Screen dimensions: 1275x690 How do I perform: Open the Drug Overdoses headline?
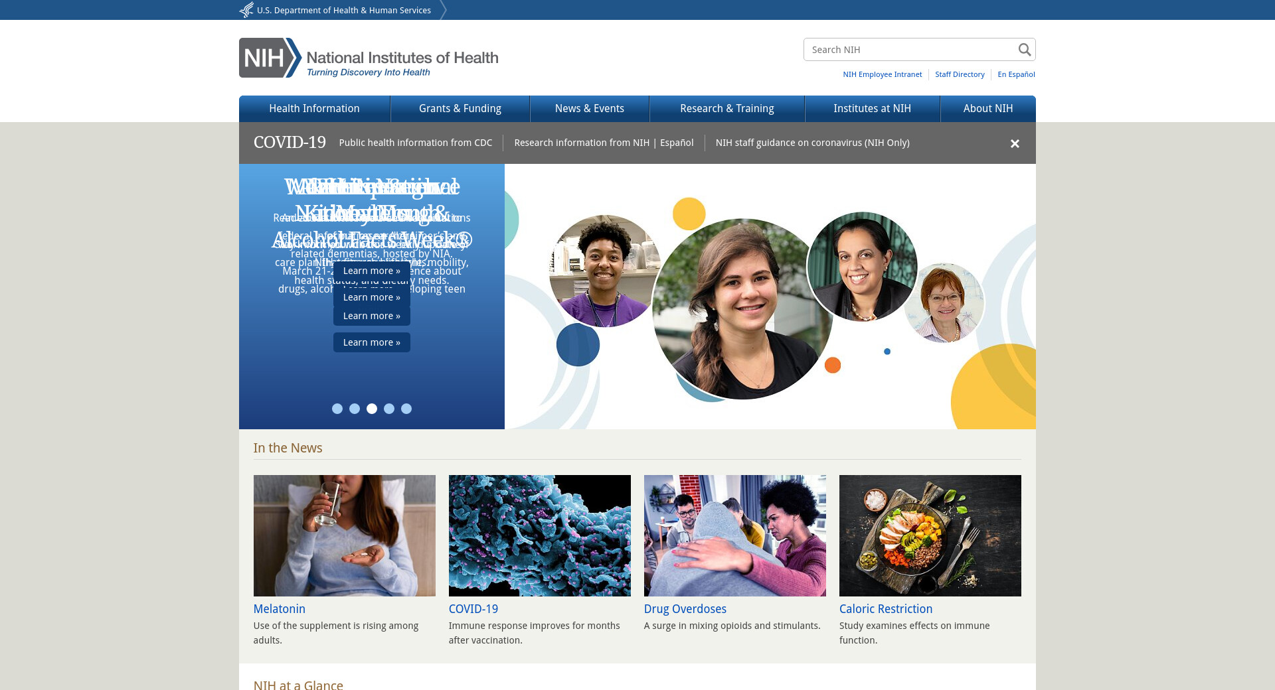685,609
